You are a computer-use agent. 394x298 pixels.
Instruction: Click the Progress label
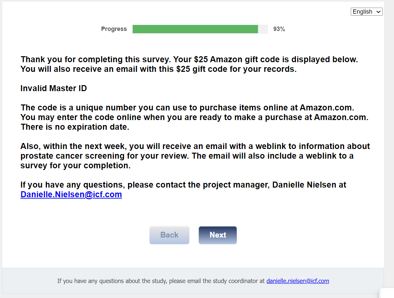(x=114, y=29)
